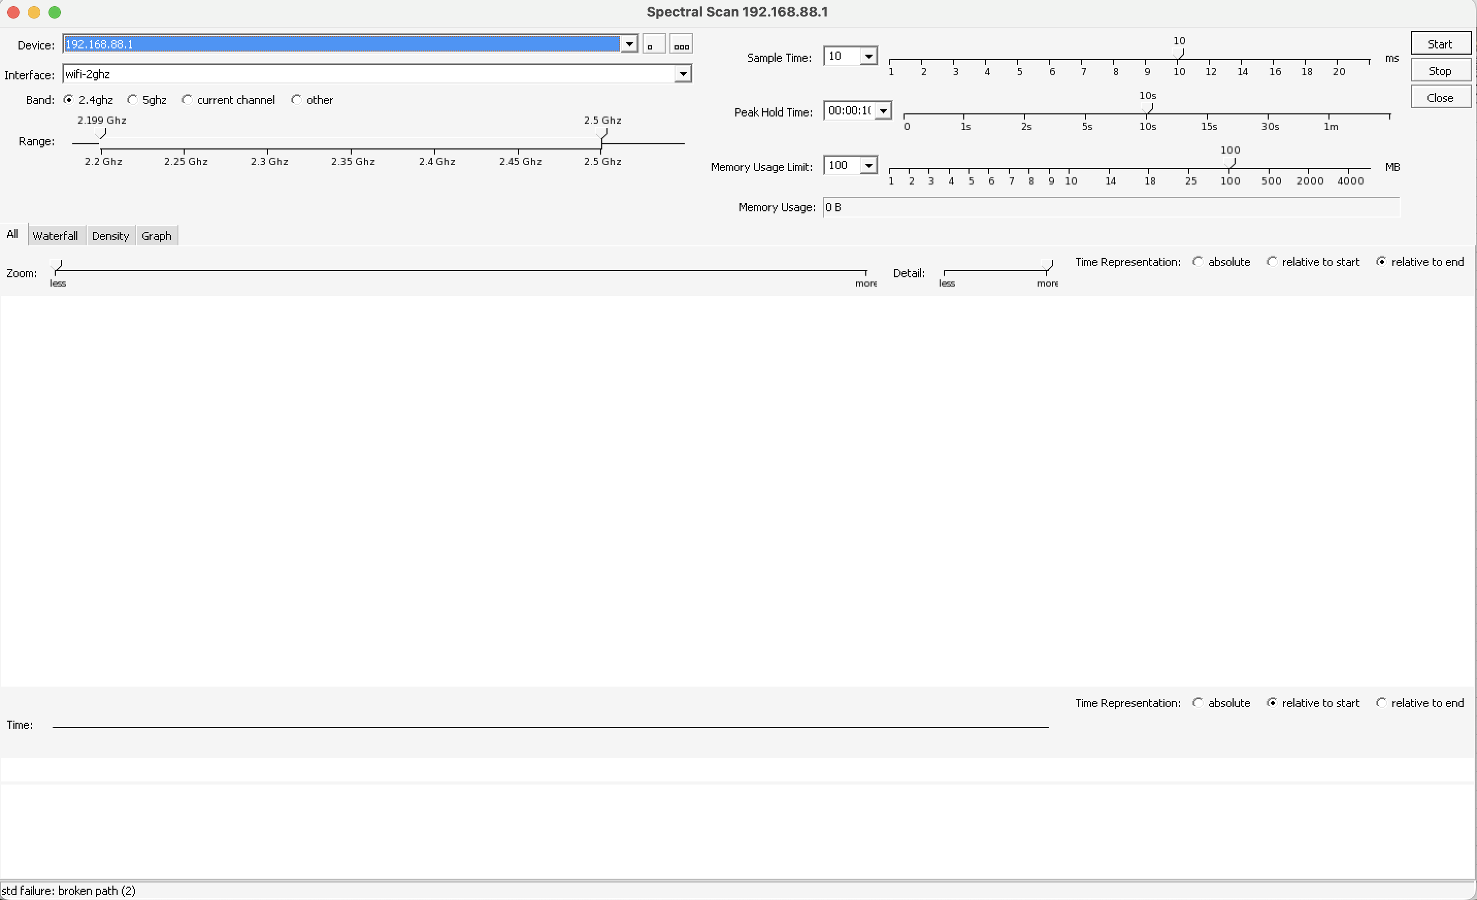The width and height of the screenshot is (1477, 900).
Task: Click the 500 mark on Memory Limit scale
Action: tap(1271, 181)
